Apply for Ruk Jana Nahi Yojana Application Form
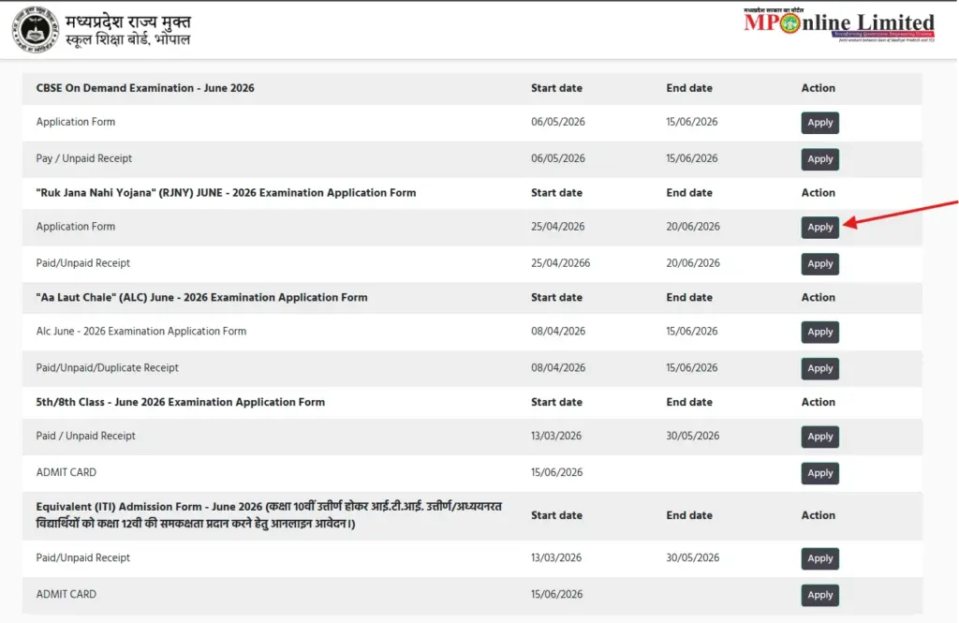This screenshot has height=623, width=959. point(819,227)
